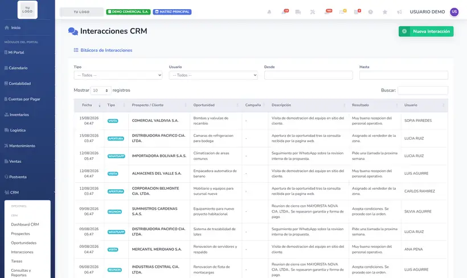467x278 pixels.
Task: Open the Bitácora de Interacciones tab
Action: (103, 50)
